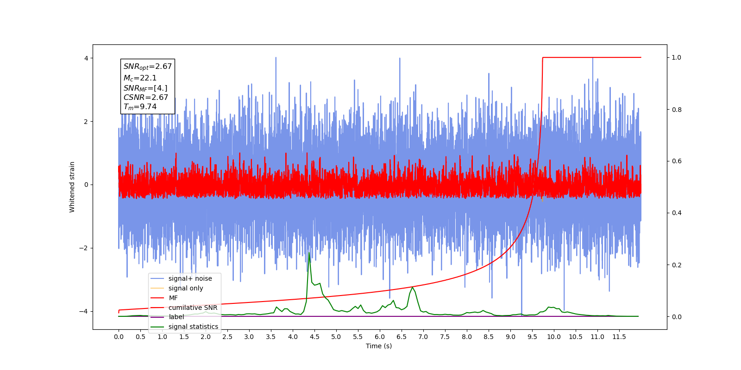Click the 'cumilative SNR' legend entry

[184, 308]
